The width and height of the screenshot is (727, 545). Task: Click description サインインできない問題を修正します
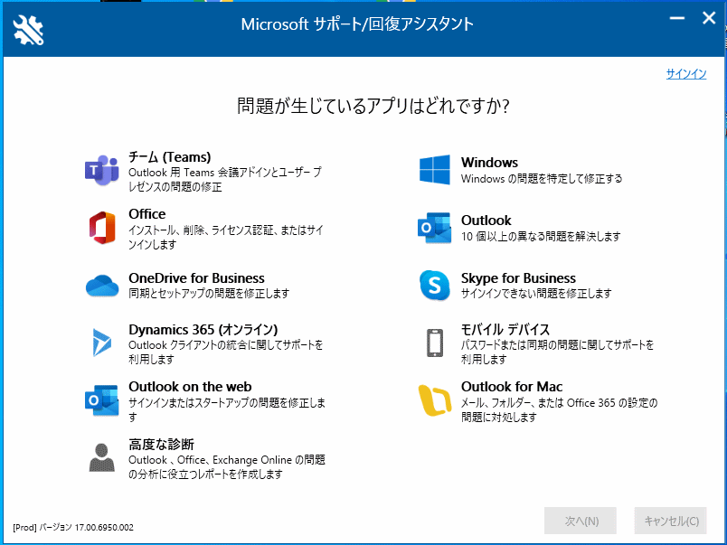click(x=536, y=294)
